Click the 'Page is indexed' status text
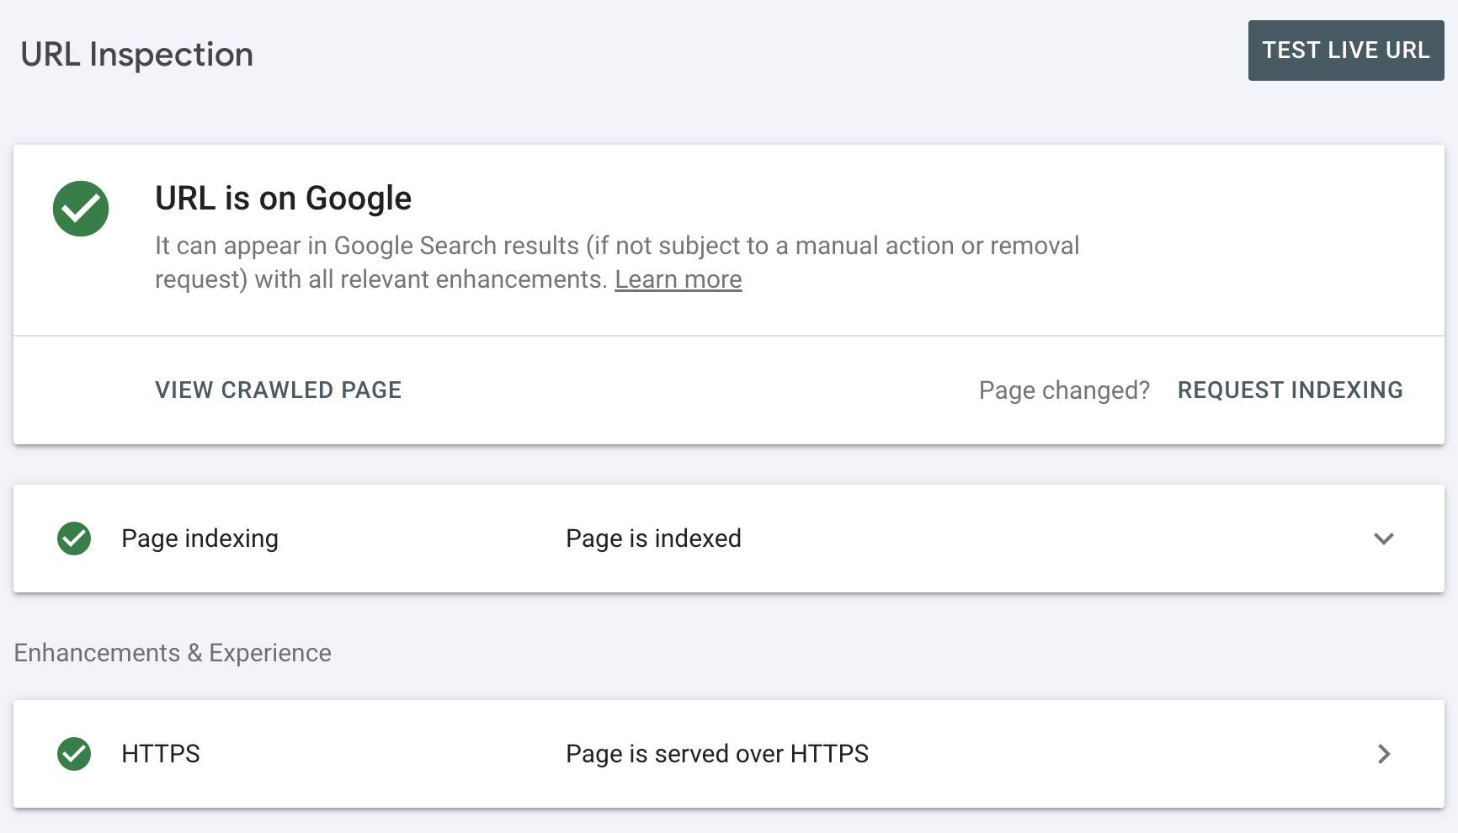1458x833 pixels. pyautogui.click(x=653, y=539)
